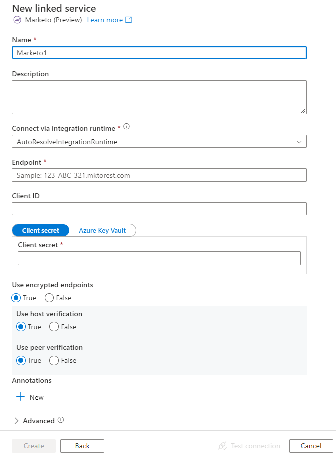Open the external link icon beside Learn more
Screen dimensions: 336x457
pyautogui.click(x=129, y=20)
